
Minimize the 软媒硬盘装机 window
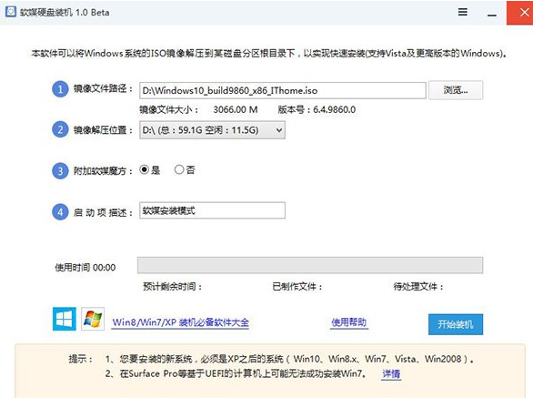[x=491, y=15]
